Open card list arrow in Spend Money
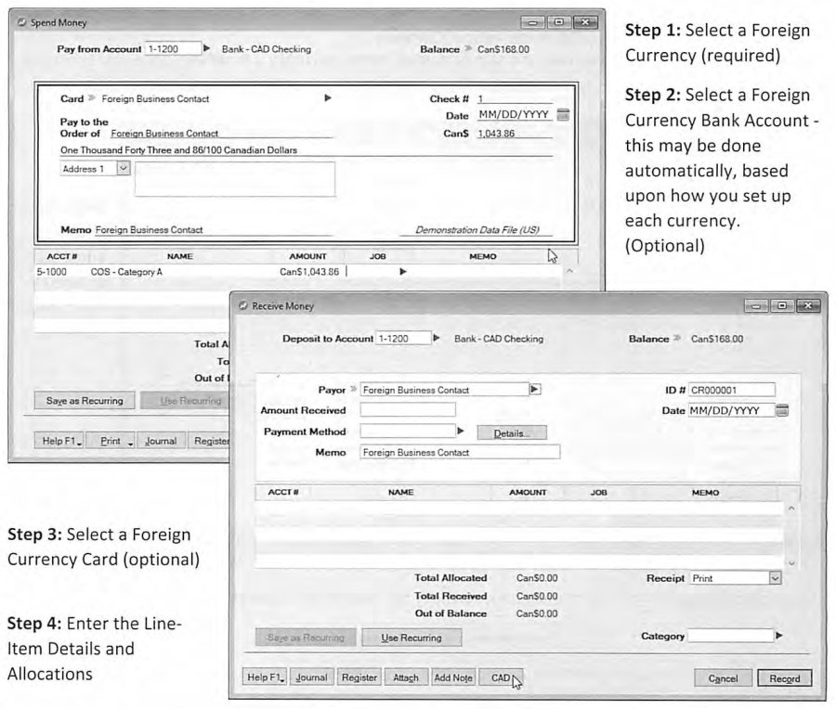This screenshot has height=709, width=836. [328, 98]
